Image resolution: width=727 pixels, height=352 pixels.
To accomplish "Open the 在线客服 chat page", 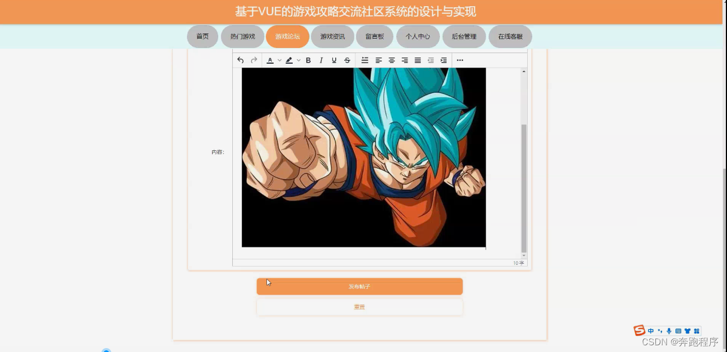I will [510, 36].
